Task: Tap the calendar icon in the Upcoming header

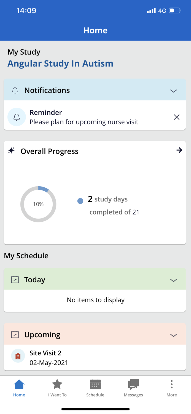Action: [15, 335]
